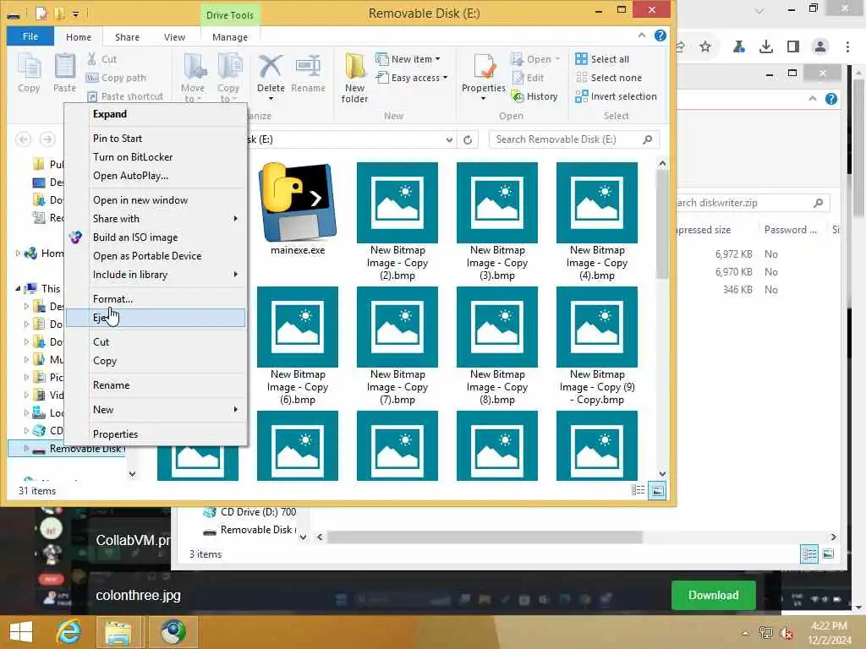The height and width of the screenshot is (649, 866).
Task: Click the Copy ribbon icon
Action: coord(29,73)
